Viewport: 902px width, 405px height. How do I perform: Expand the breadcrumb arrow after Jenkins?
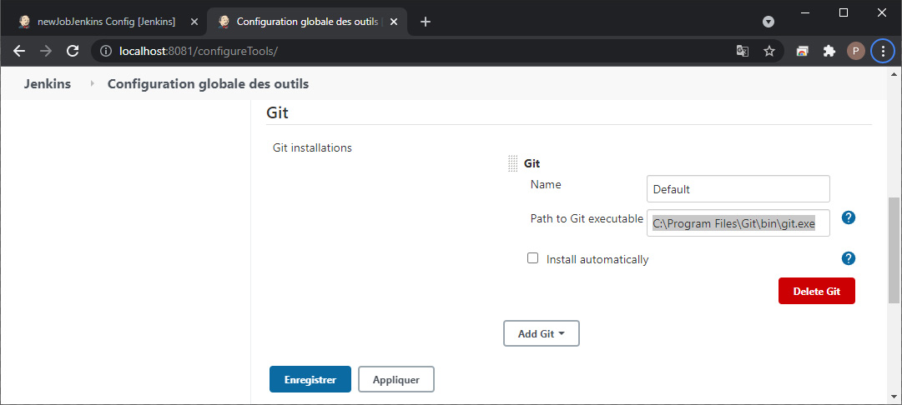92,84
